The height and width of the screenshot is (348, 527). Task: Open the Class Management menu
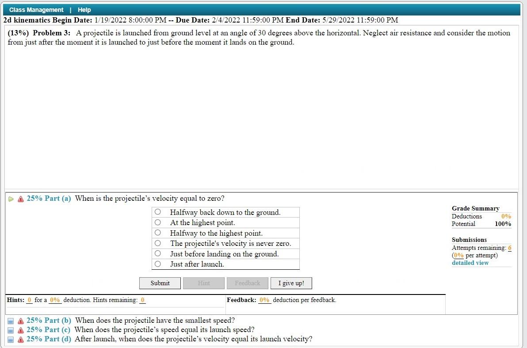tap(36, 9)
